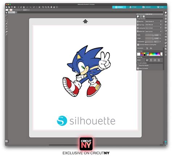Screen dimensions: 172x156
Task: Click the Height slider
Action: pos(150,38)
